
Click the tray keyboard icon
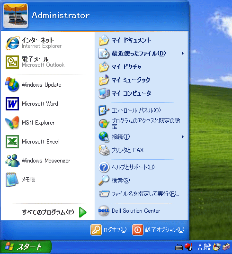(179, 247)
